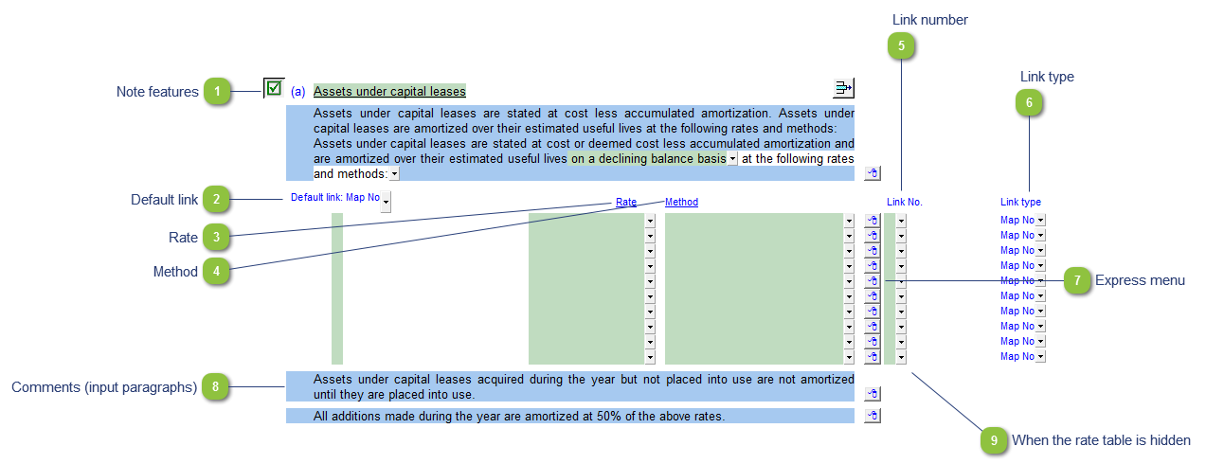Click the Link No. input cell in first row
Screen dimensions: 1206x464
click(x=890, y=221)
